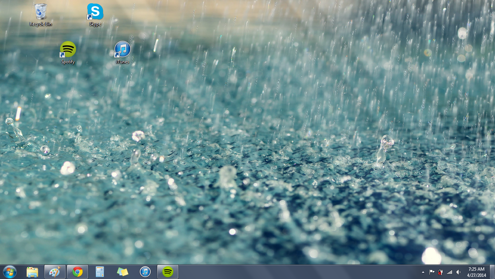This screenshot has height=279, width=495.
Task: Click the empty taskbar area beside Spotify
Action: [291, 272]
